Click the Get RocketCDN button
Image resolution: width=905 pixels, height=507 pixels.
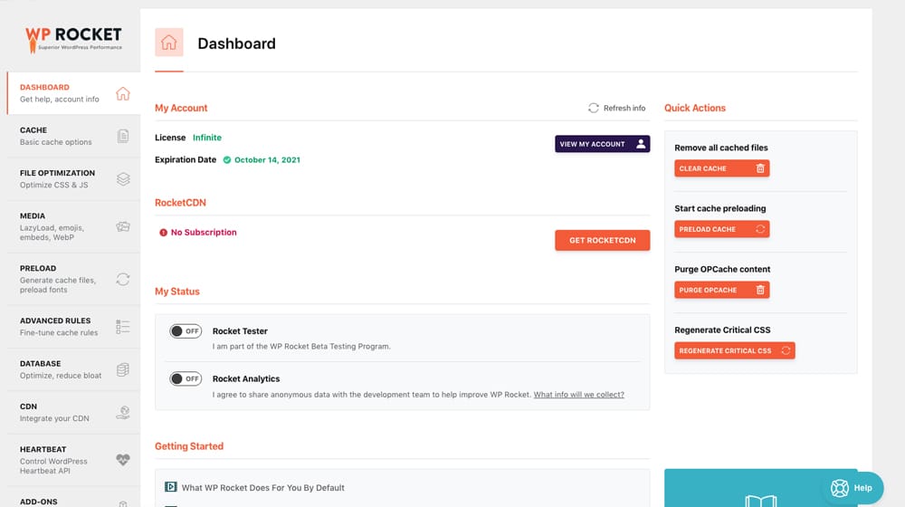click(603, 240)
